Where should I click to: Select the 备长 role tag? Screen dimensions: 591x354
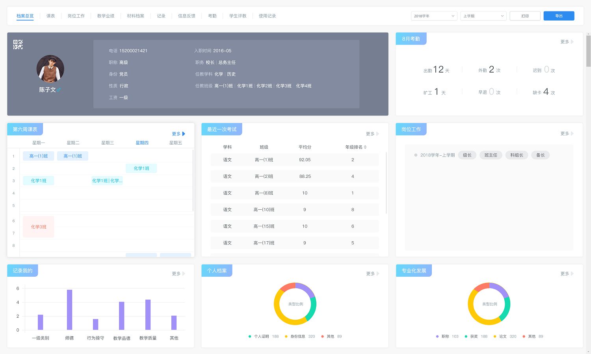click(541, 155)
